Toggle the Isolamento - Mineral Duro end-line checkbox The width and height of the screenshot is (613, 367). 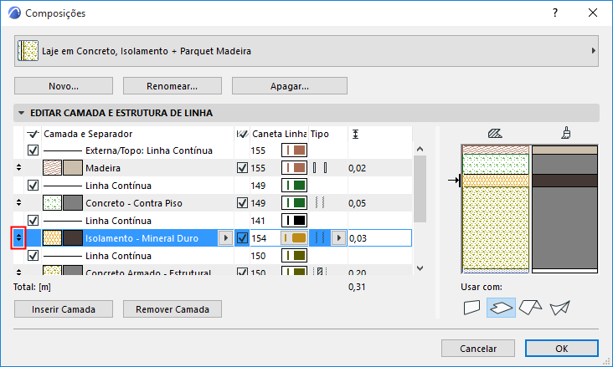[x=242, y=237]
